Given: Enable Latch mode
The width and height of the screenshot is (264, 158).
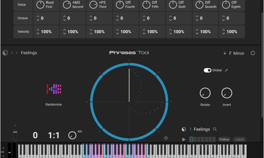Looking at the screenshot, I should click(240, 139).
